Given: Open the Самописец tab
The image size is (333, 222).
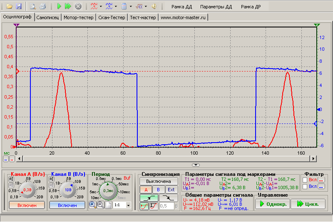Looking at the screenshot, I should click(47, 17).
